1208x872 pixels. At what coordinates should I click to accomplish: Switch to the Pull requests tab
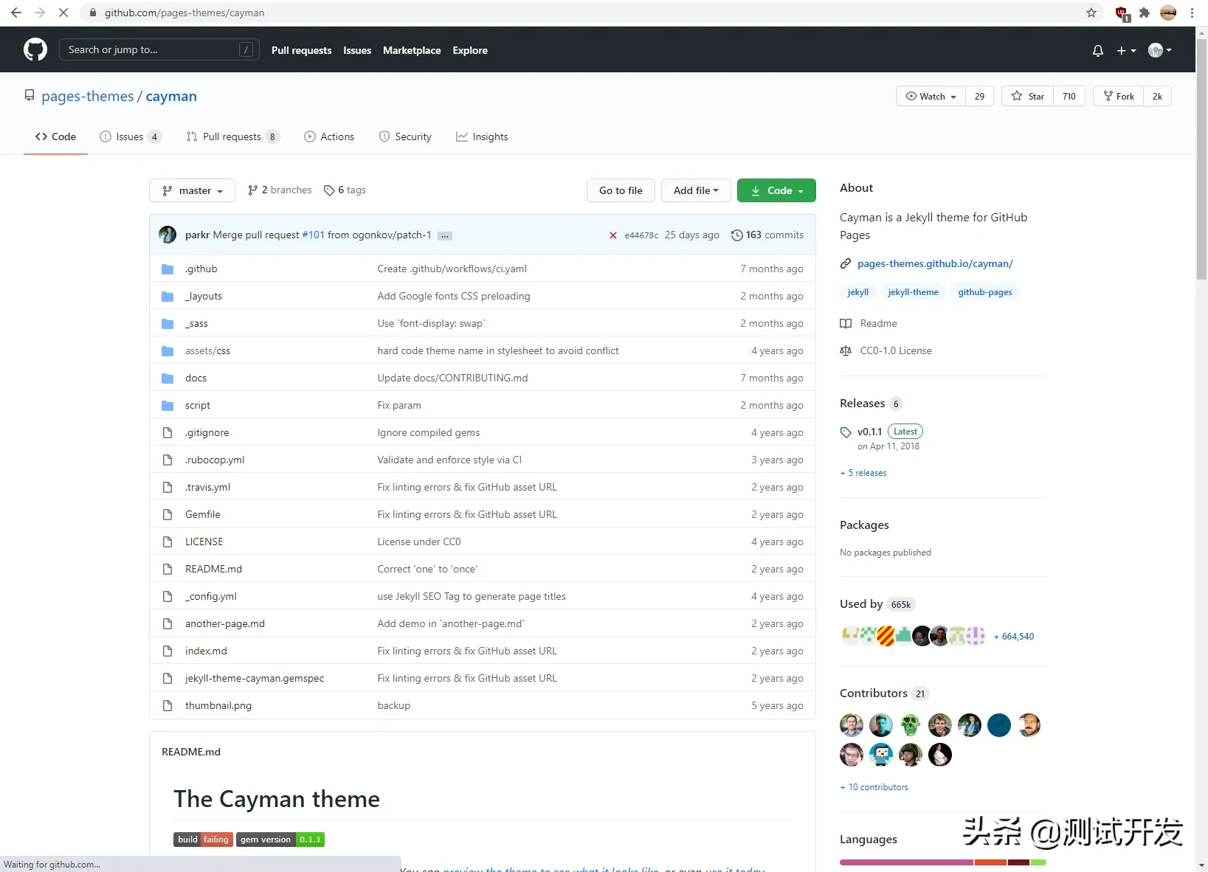233,136
